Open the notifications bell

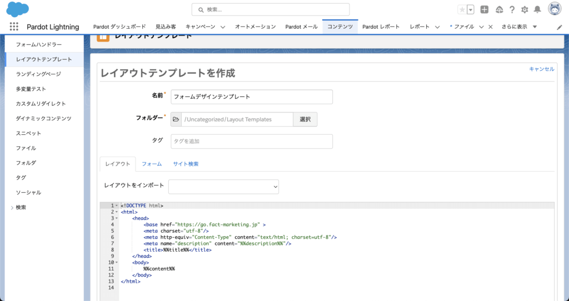point(537,9)
